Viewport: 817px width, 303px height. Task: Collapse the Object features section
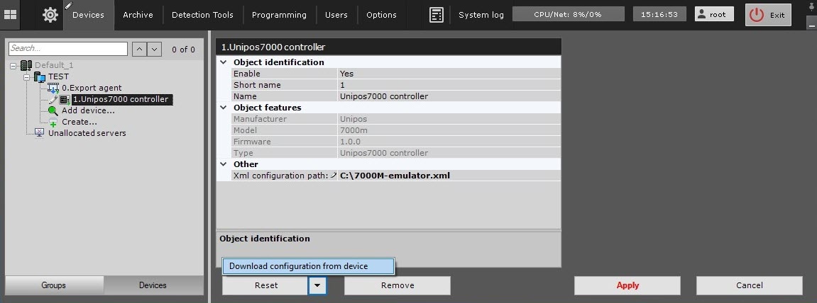pos(224,108)
